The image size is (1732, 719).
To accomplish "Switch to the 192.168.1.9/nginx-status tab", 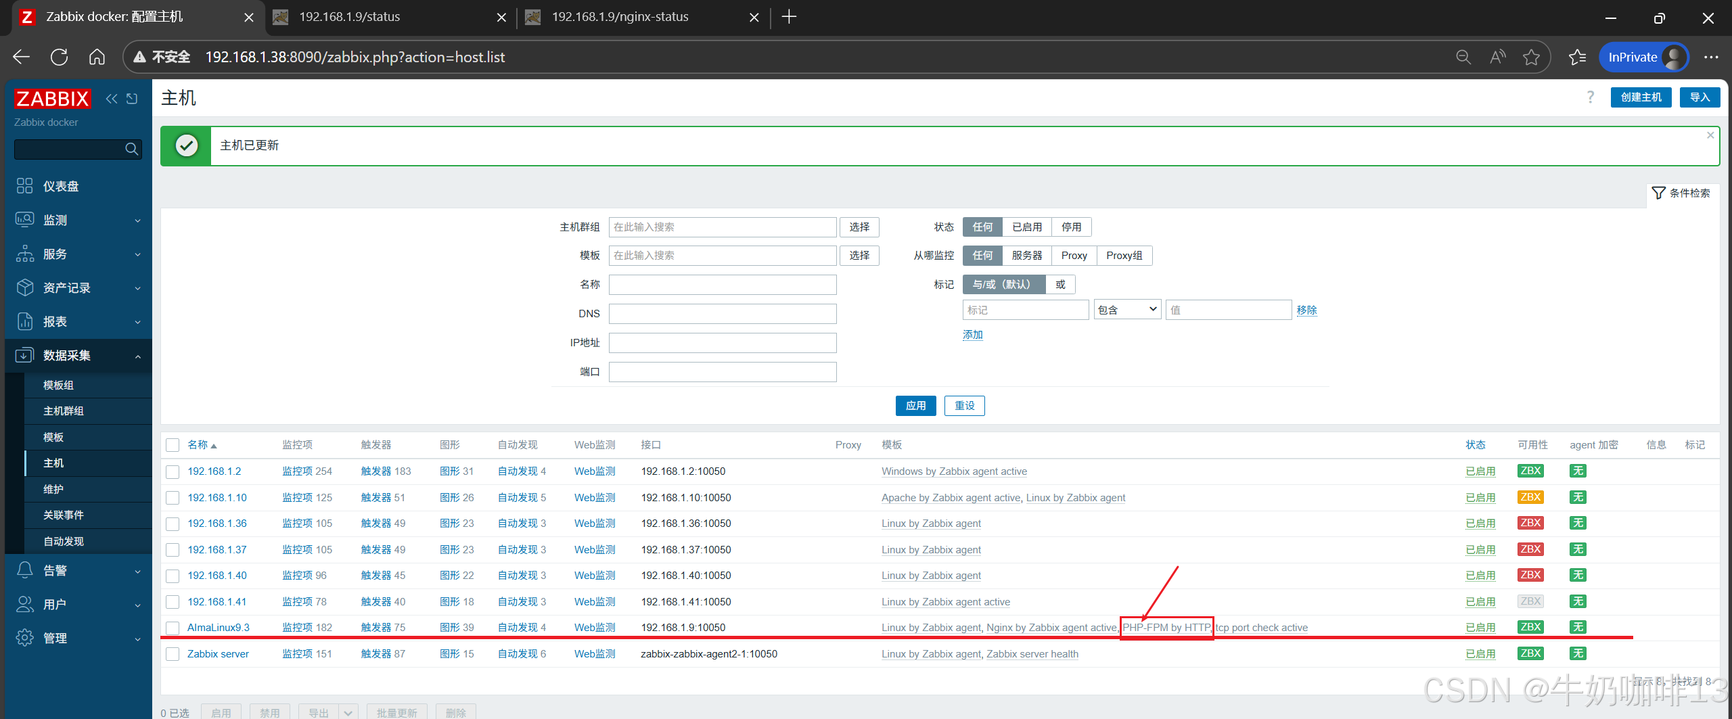I will coord(643,17).
